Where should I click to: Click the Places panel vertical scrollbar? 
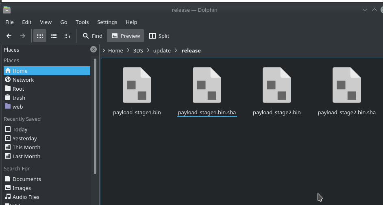[x=95, y=116]
